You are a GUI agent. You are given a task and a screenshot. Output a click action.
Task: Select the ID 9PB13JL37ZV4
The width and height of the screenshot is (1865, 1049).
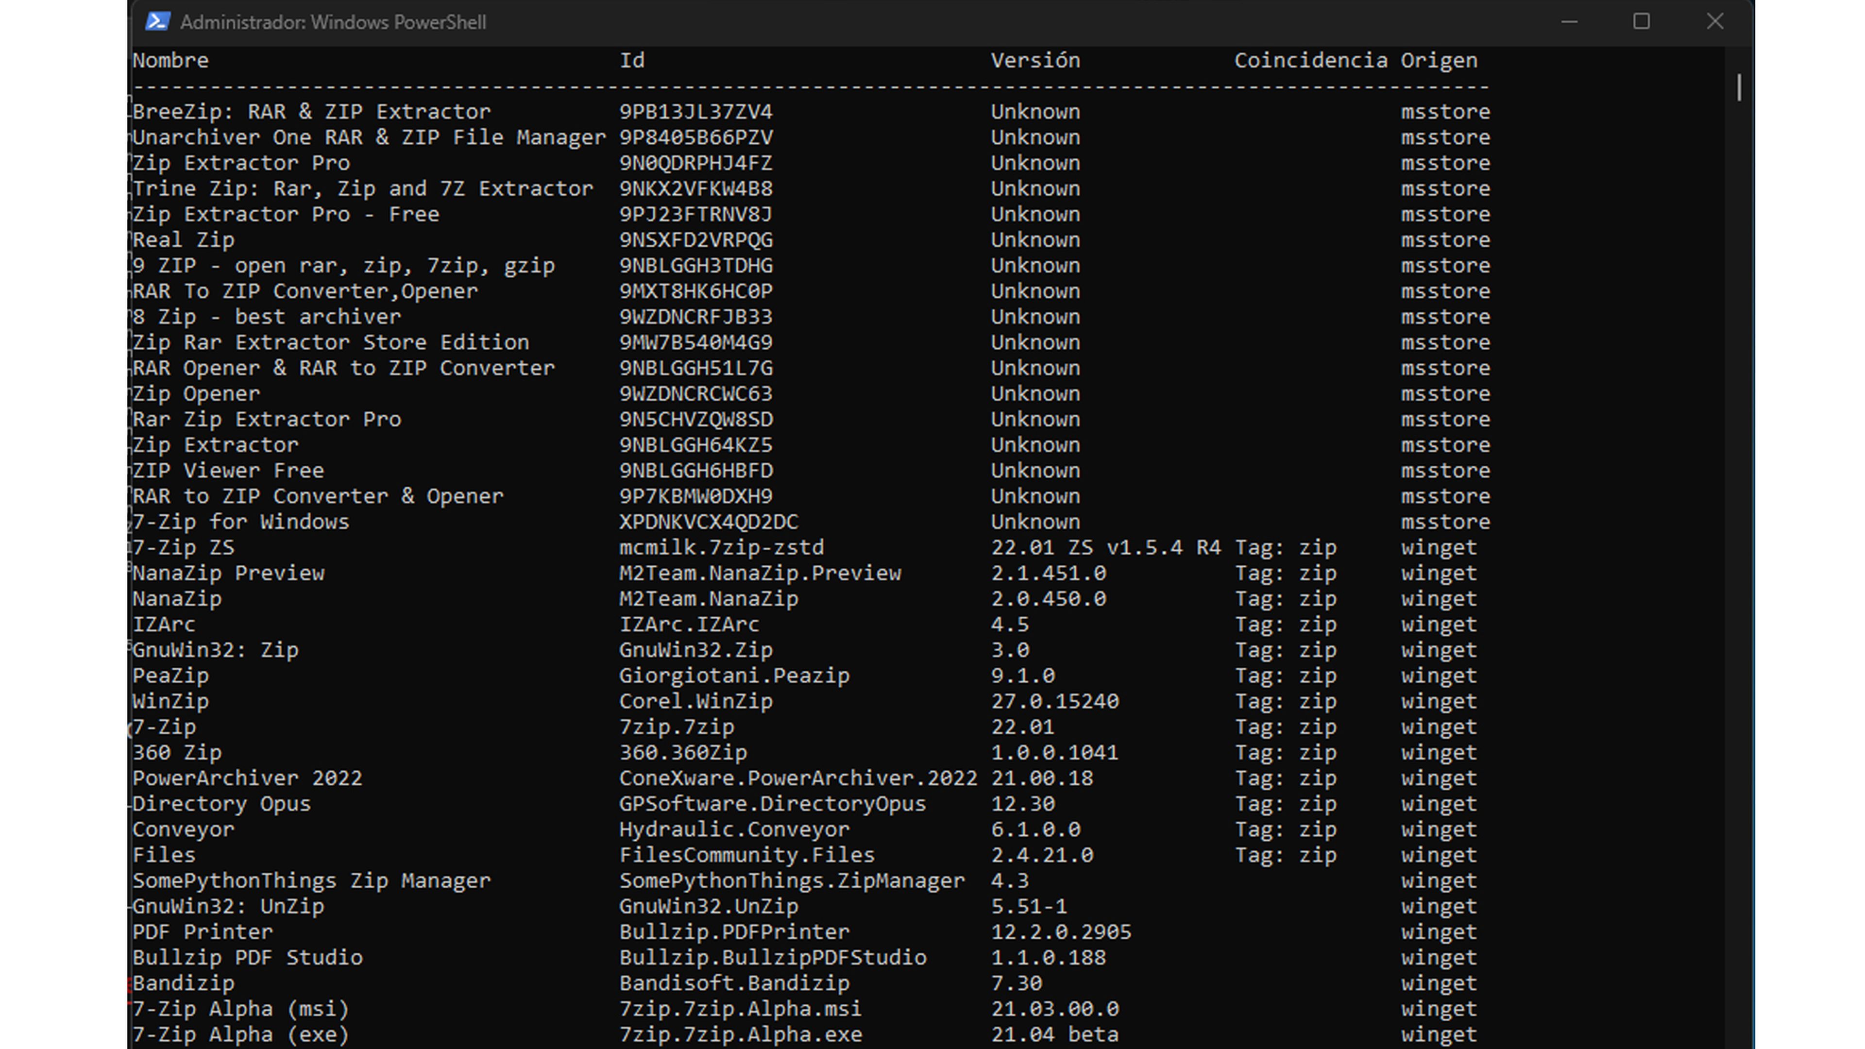coord(696,112)
